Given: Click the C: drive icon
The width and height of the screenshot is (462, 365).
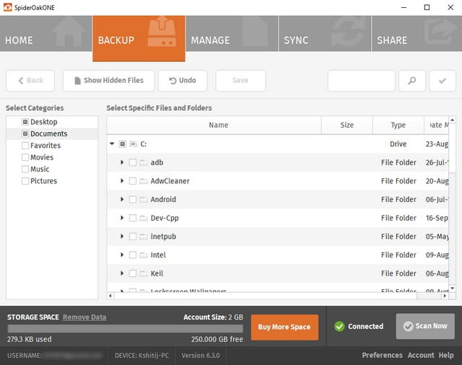Looking at the screenshot, I should [134, 144].
